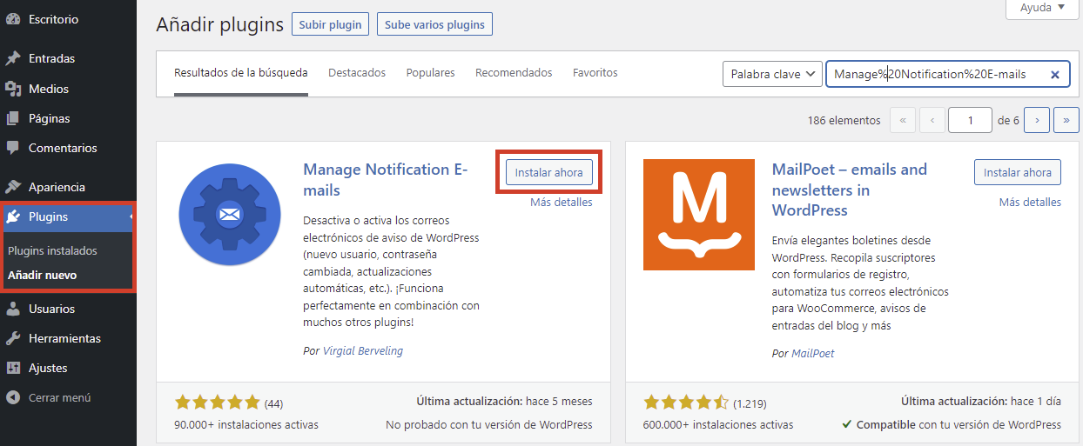
Task: Click the Compatible checkmark for MailPoet
Action: pyautogui.click(x=847, y=425)
